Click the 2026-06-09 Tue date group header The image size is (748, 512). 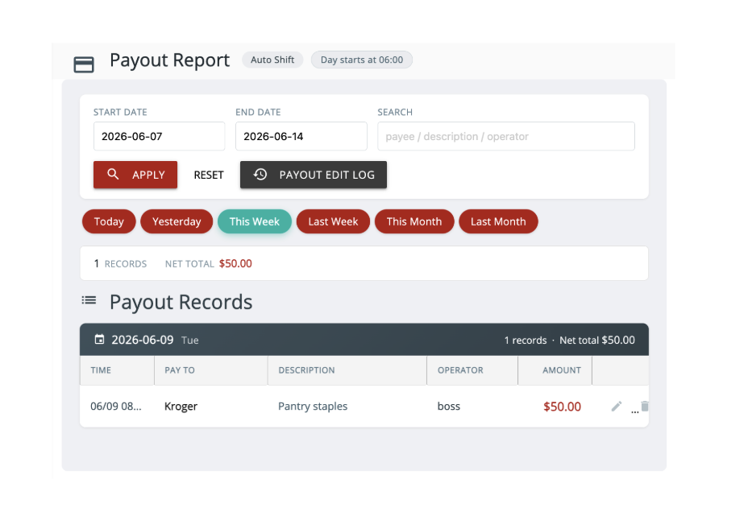click(x=364, y=340)
